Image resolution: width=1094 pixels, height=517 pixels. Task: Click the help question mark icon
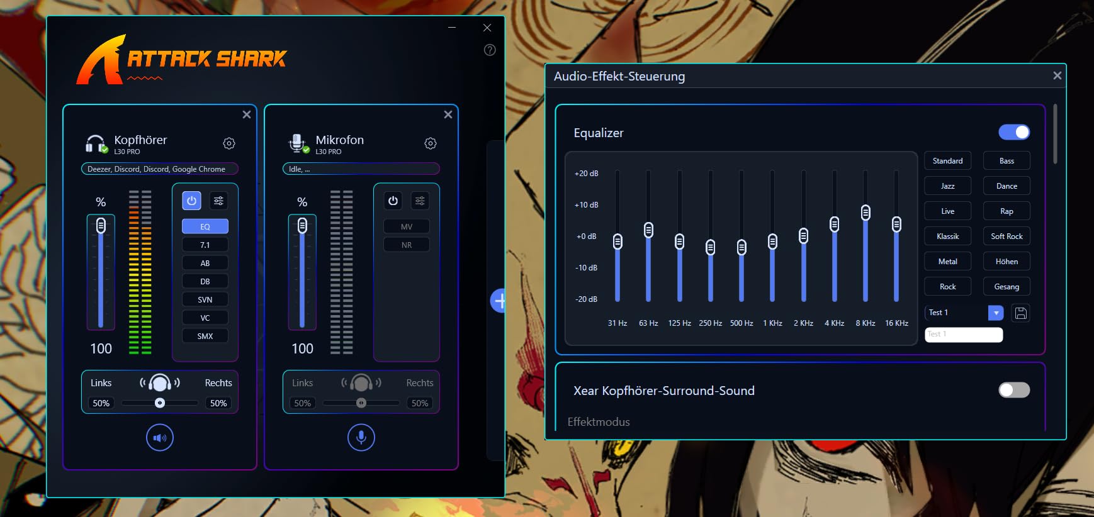click(x=490, y=50)
